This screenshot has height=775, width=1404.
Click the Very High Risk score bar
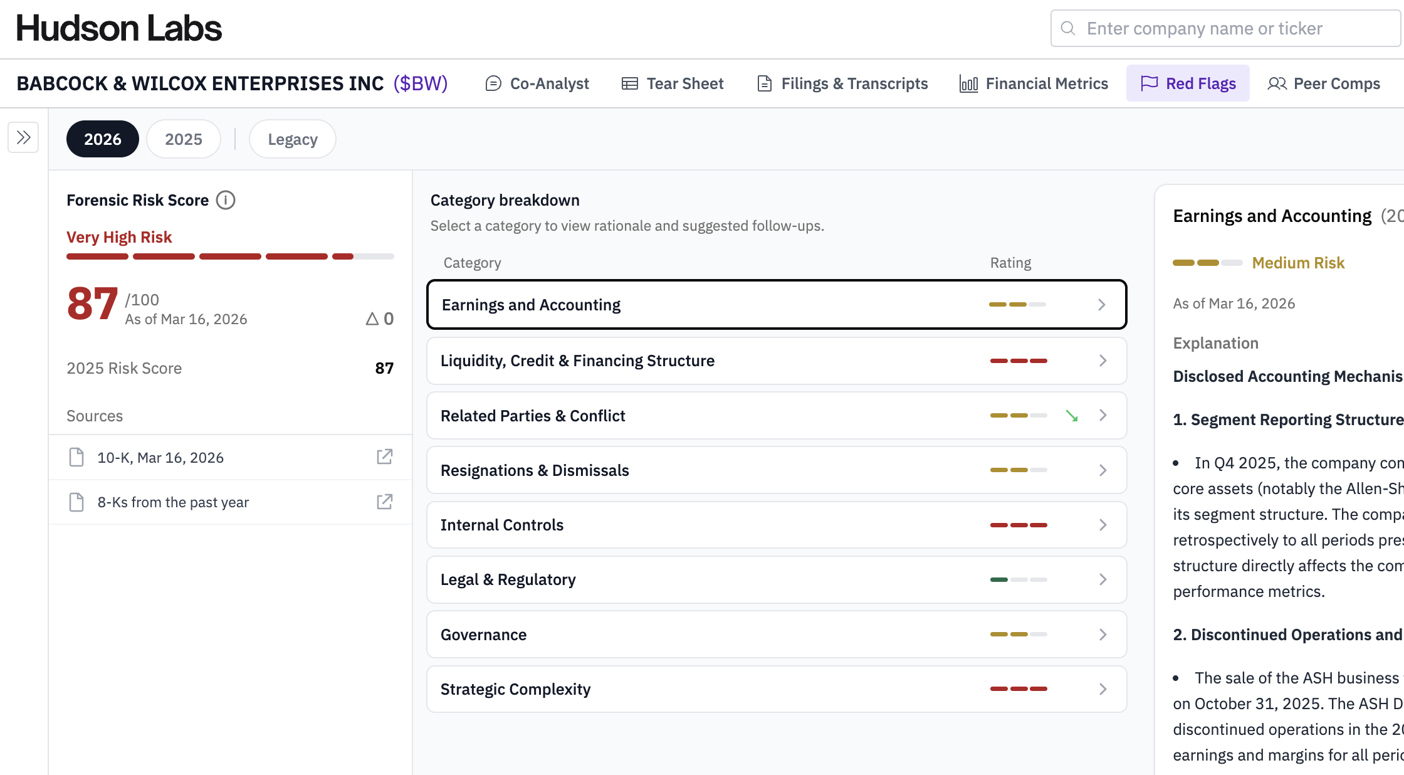click(x=230, y=256)
